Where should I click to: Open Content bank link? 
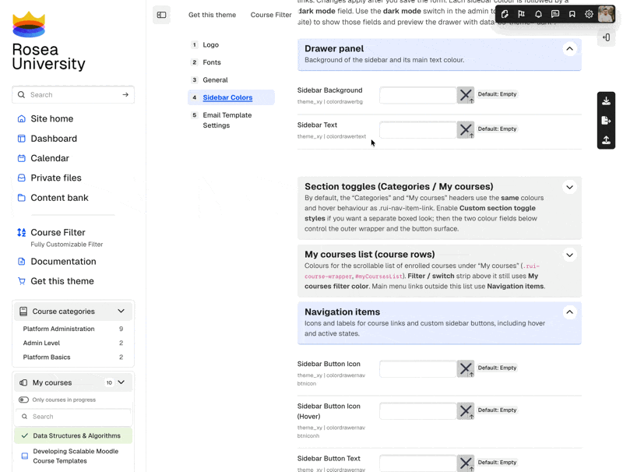pyautogui.click(x=60, y=198)
